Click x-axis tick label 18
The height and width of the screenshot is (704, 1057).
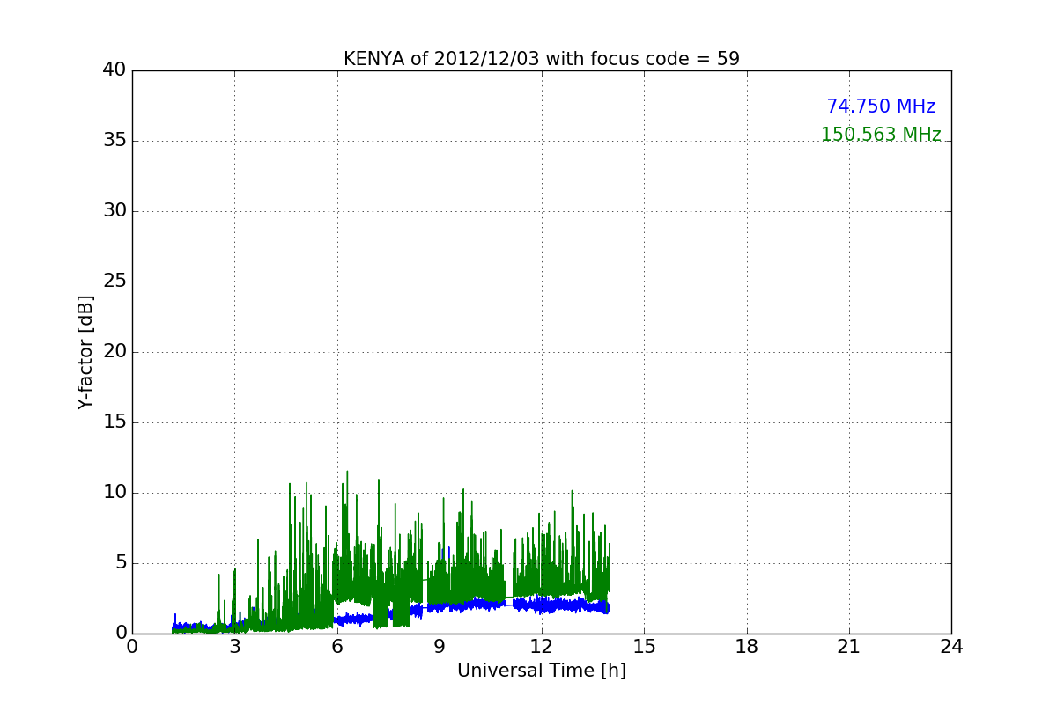(x=747, y=647)
